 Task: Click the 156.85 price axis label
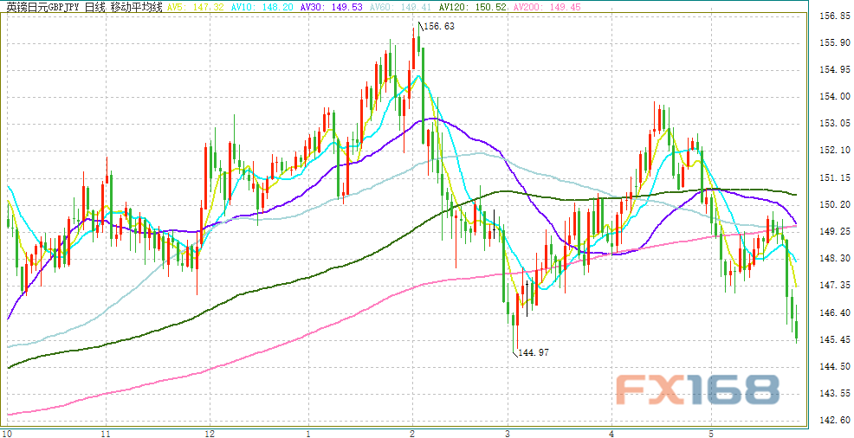(833, 16)
